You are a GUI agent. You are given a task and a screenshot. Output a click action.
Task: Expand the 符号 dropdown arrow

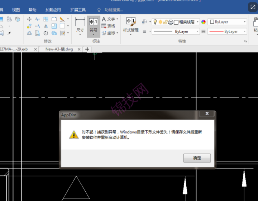click(94, 34)
